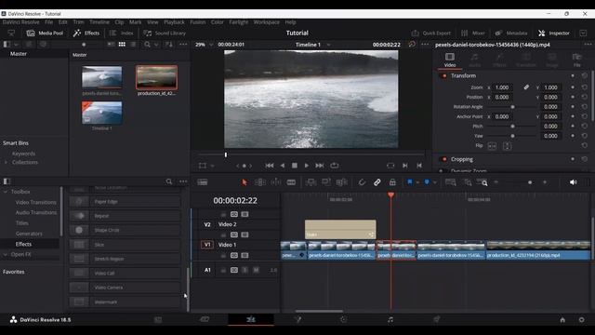Select Generators in Toolbox
The image size is (595, 335).
[29, 234]
